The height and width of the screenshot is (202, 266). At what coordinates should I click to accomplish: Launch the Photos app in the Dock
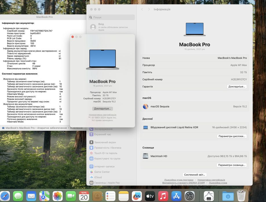(58, 196)
